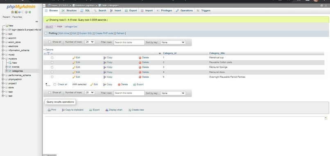Expand the phpmyadmin database tree node

3,79
